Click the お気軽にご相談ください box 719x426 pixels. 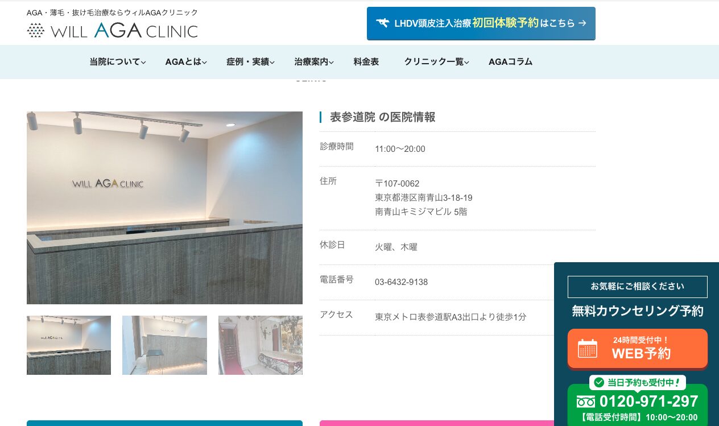pyautogui.click(x=637, y=287)
